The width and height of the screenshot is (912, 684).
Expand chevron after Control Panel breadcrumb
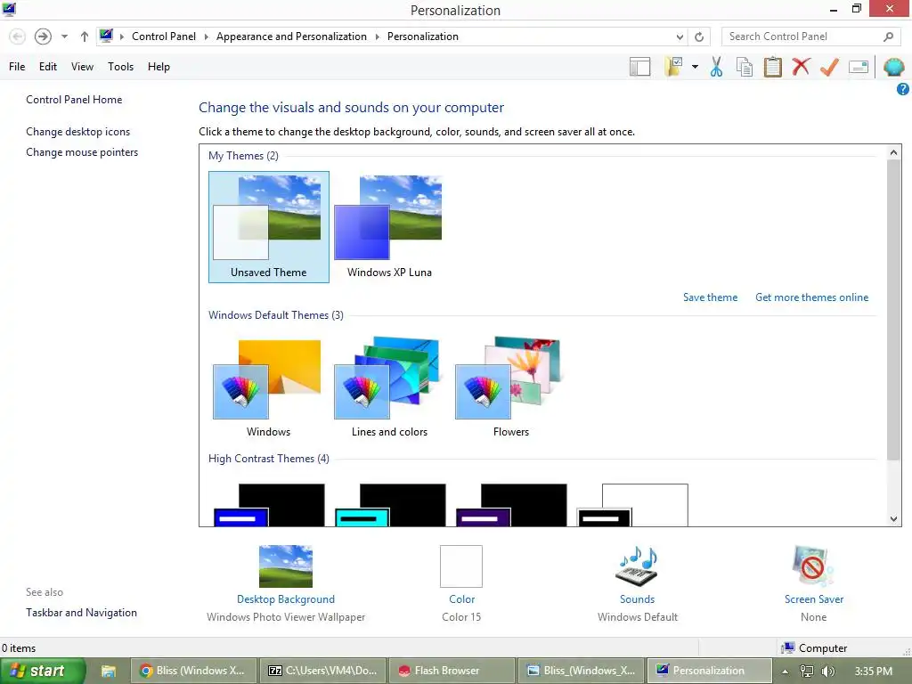[206, 37]
